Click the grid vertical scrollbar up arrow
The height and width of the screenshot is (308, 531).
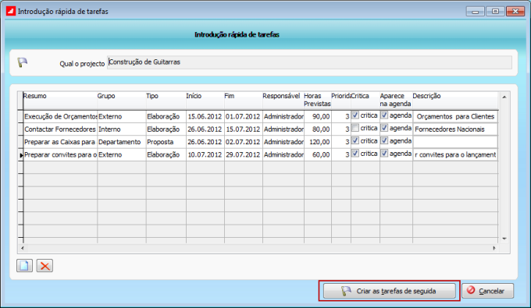504,97
